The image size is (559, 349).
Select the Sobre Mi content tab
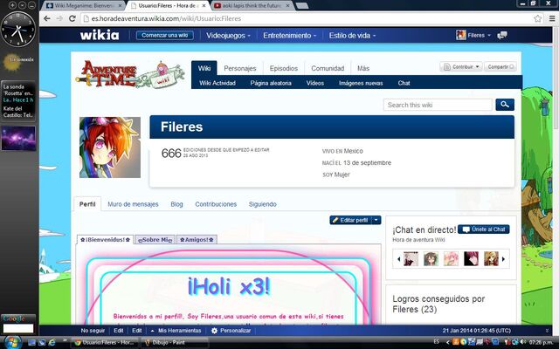155,240
